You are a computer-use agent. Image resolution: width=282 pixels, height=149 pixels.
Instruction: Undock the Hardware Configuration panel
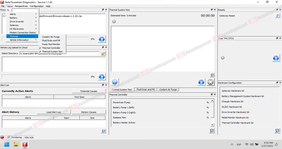coord(277,83)
